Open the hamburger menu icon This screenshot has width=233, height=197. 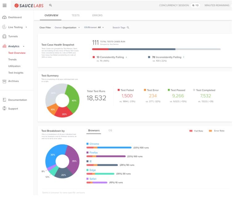(4, 6)
